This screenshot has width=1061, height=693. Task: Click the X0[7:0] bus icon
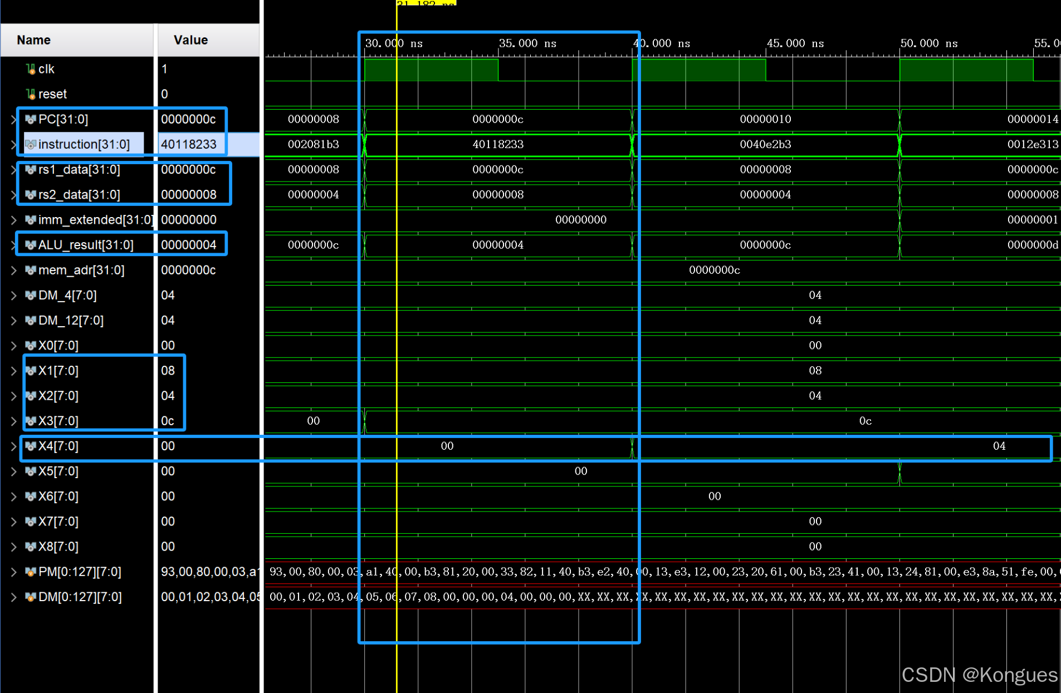(31, 346)
